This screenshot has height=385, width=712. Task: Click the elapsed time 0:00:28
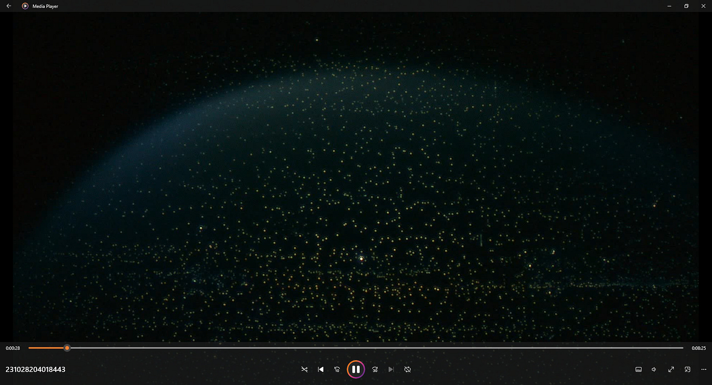coord(13,348)
